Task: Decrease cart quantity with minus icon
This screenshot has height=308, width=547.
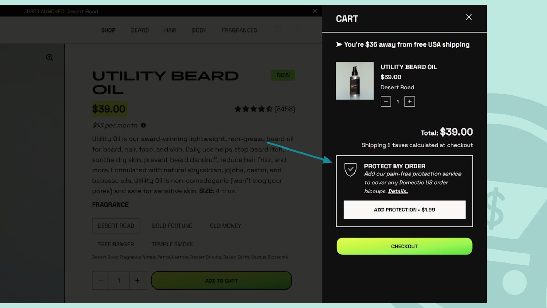Action: click(x=386, y=101)
